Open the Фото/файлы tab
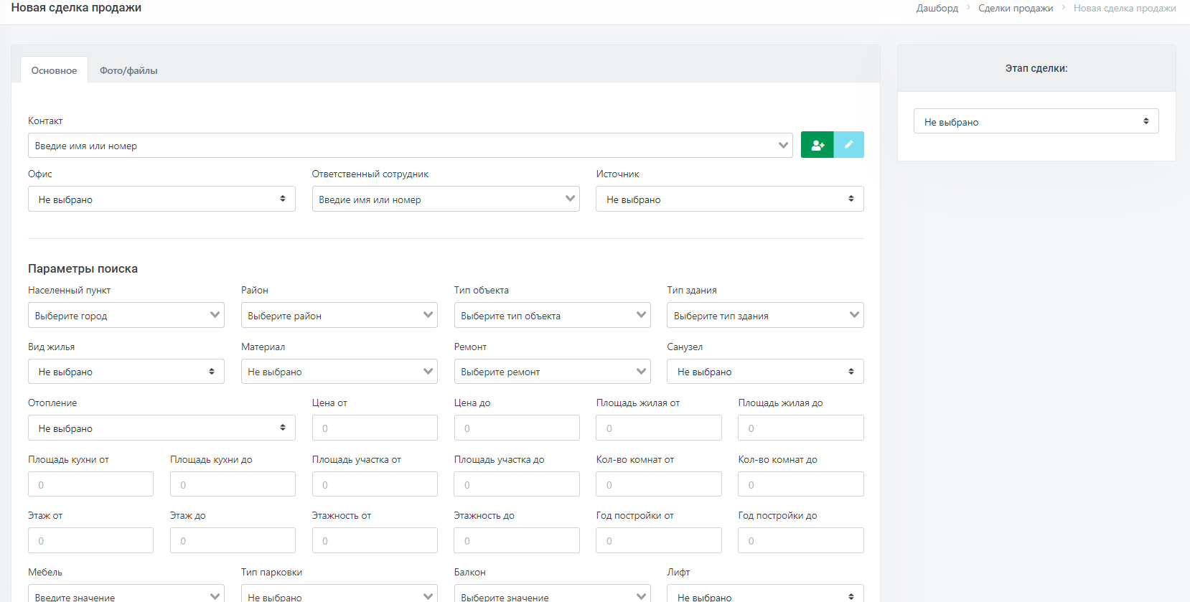 (128, 70)
